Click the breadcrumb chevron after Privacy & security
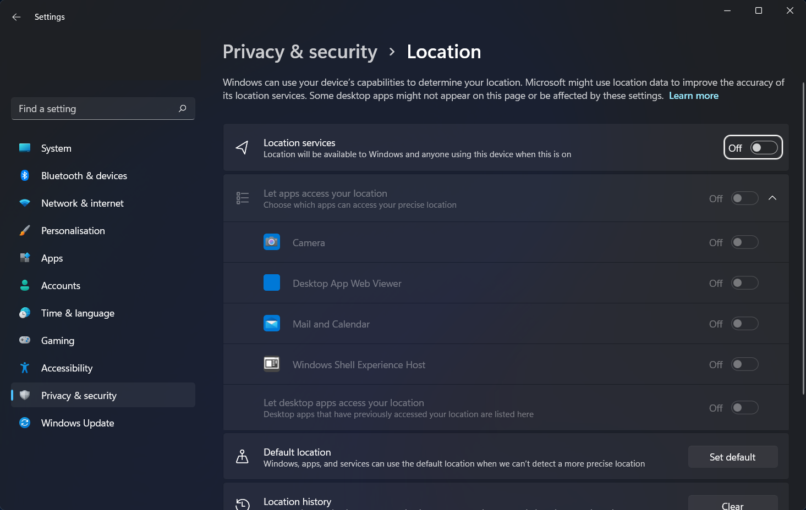 (x=392, y=52)
